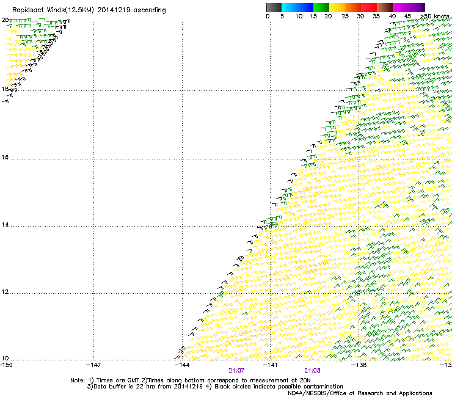Click the legend label '25'
Image resolution: width=452 pixels, height=397 pixels.
345,16
